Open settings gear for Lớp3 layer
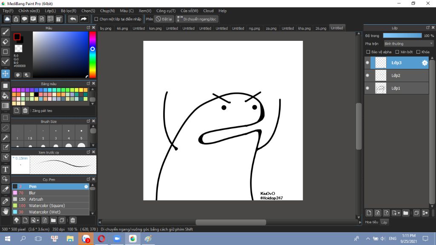Viewport: 436px width, 245px height. point(425,63)
